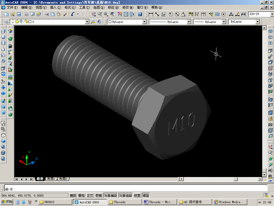This screenshot has width=274, height=206.
Task: Expand the layer selection dropdown
Action: click(x=87, y=22)
